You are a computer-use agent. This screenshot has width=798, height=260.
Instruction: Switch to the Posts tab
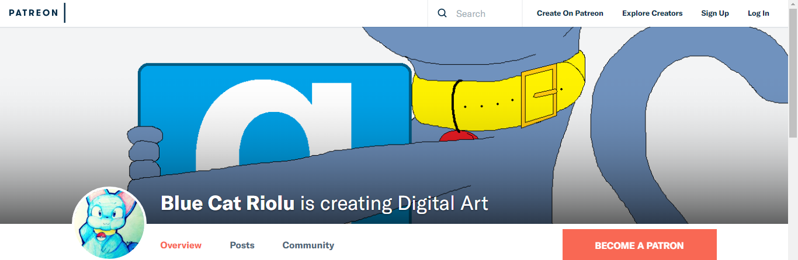click(x=242, y=245)
